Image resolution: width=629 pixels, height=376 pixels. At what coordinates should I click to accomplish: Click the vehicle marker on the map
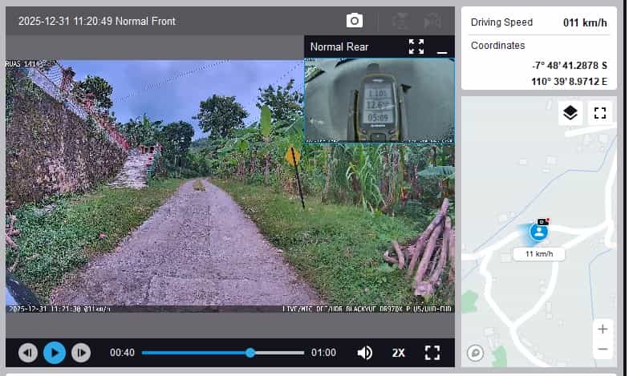(x=540, y=232)
